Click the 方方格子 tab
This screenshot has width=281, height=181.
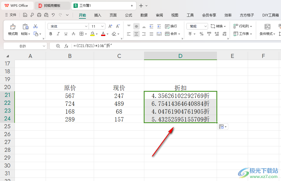point(247,15)
